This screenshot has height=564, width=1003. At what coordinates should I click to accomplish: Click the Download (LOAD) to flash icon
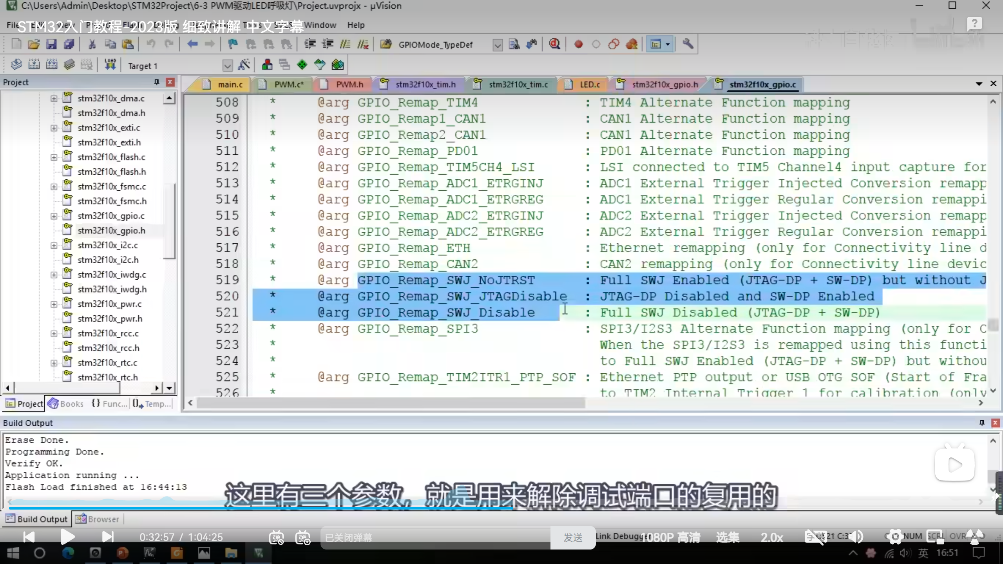click(x=110, y=65)
